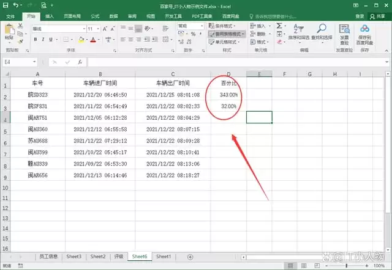Open Sort and Filter
392x270 pixels.
(x=299, y=33)
